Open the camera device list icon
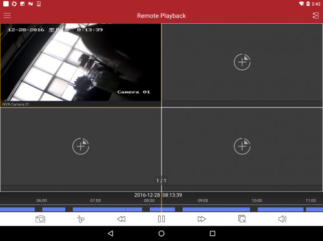The width and height of the screenshot is (323, 241). pyautogui.click(x=316, y=15)
